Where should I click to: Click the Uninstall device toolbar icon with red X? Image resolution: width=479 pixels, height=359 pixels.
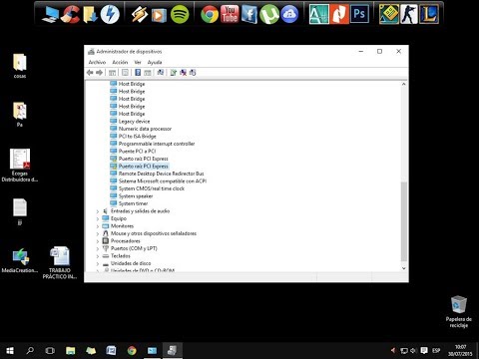tap(183, 73)
